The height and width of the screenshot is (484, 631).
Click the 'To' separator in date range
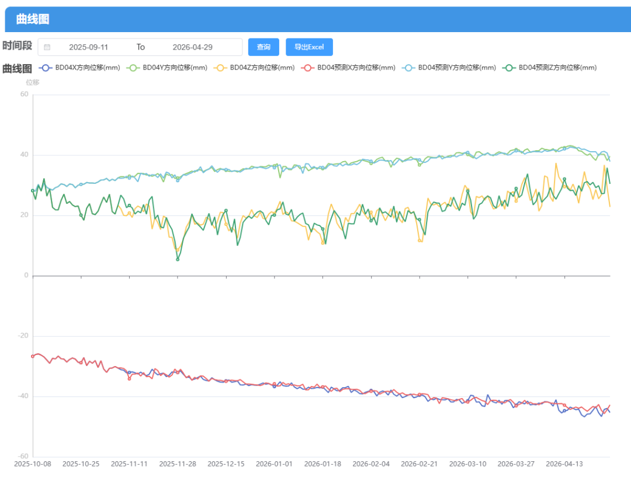pyautogui.click(x=140, y=47)
